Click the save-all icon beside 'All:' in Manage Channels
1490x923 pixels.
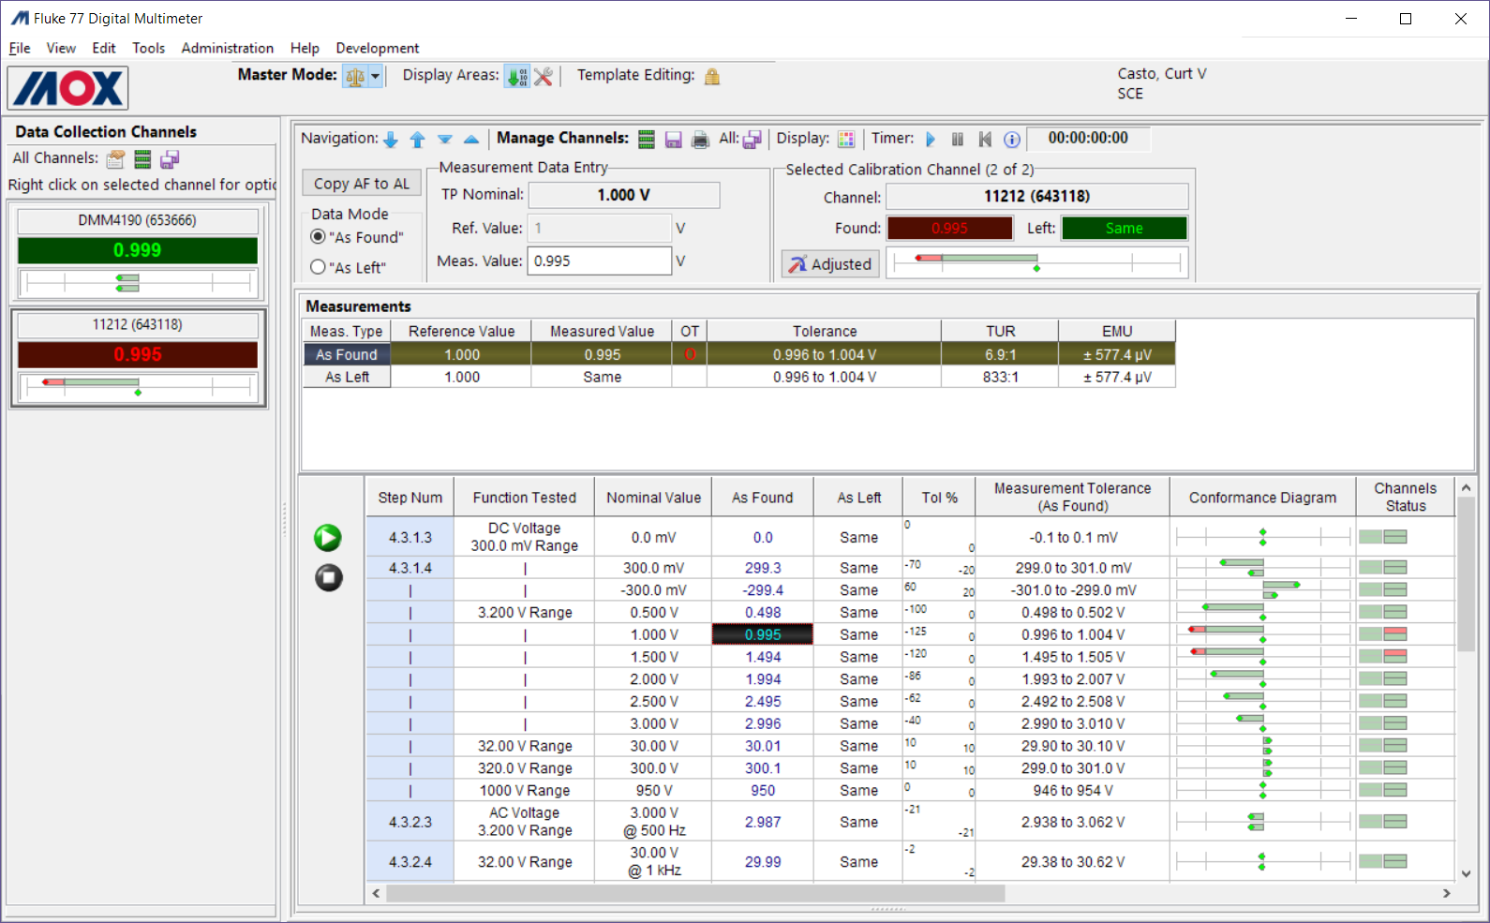752,140
